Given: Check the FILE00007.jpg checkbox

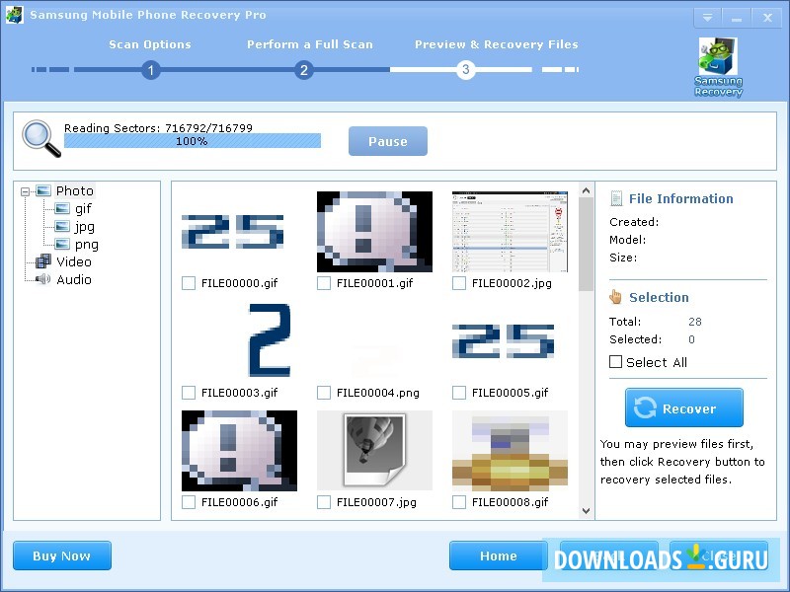Looking at the screenshot, I should pos(324,502).
